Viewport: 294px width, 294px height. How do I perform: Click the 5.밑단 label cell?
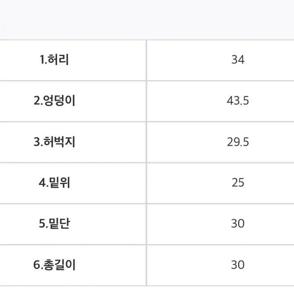[55, 224]
